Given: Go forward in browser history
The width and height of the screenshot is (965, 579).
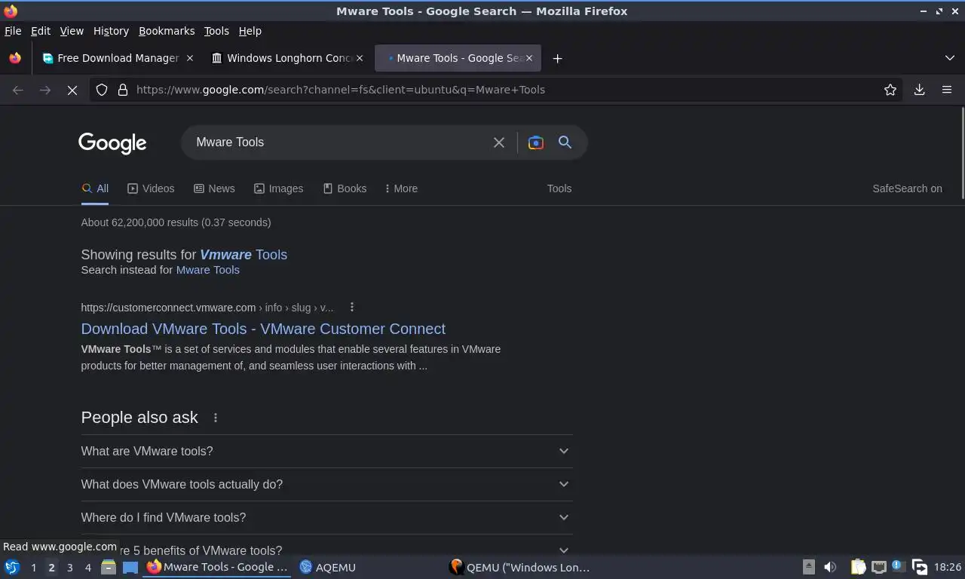Looking at the screenshot, I should tap(45, 90).
